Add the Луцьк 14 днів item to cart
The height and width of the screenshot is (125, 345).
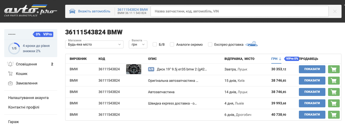coord(334,92)
